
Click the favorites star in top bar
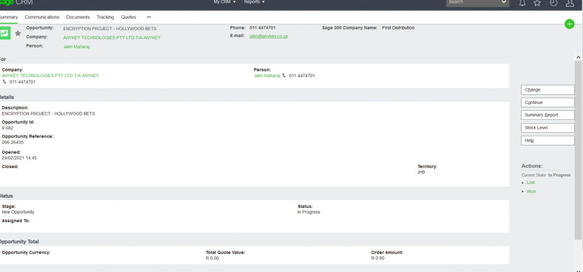pyautogui.click(x=537, y=3)
